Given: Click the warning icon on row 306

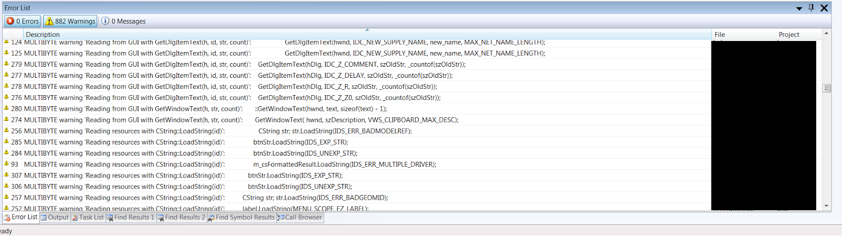Looking at the screenshot, I should tap(6, 186).
